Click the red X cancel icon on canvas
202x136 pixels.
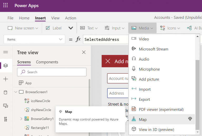click(x=108, y=61)
